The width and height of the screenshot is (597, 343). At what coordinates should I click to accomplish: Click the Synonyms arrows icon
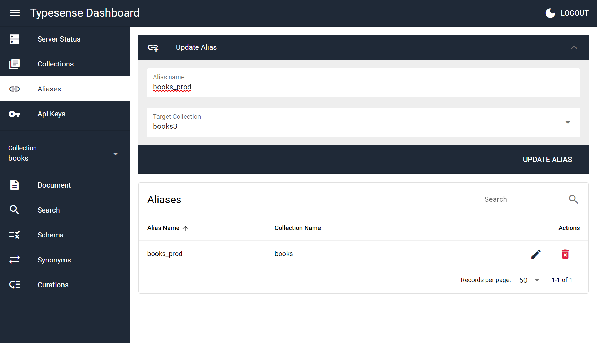tap(15, 260)
